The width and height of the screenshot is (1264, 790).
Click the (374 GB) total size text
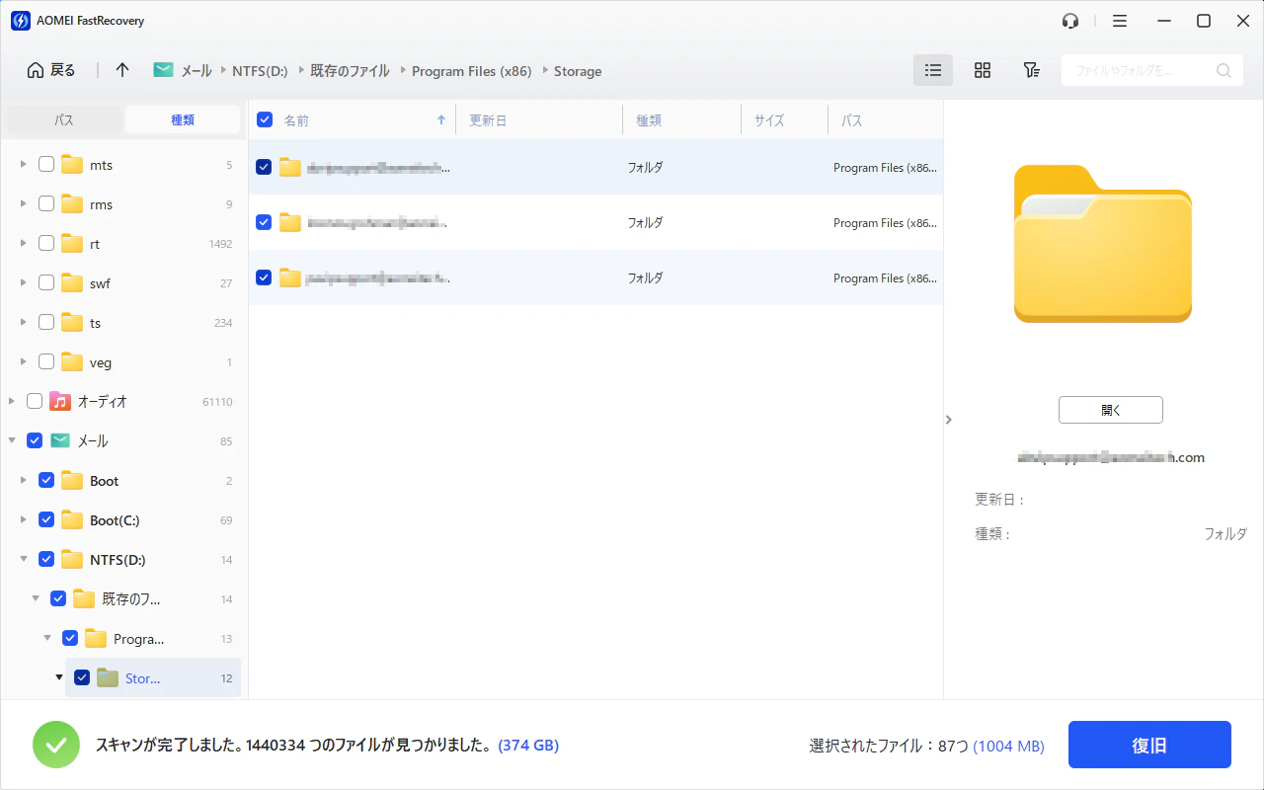(x=528, y=746)
